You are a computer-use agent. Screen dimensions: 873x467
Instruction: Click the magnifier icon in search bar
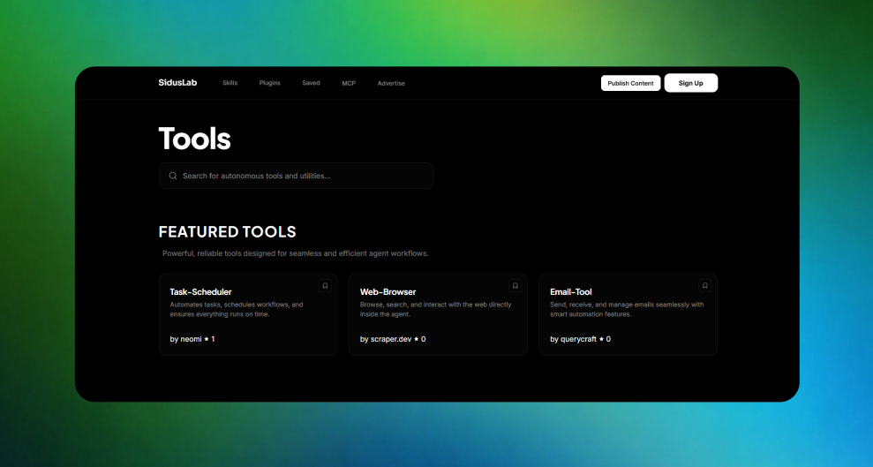pos(173,176)
